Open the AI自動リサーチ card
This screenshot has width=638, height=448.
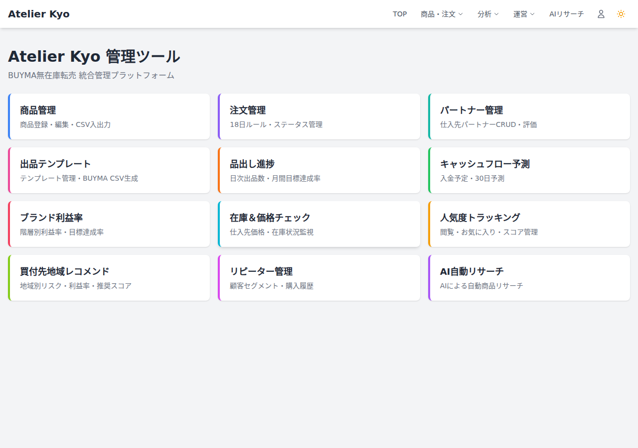[529, 278]
